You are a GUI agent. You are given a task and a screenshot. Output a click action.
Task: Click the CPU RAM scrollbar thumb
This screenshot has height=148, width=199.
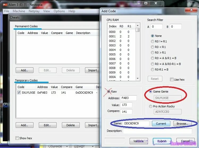(138, 30)
